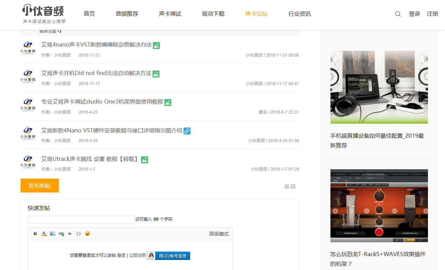Screen dimensions: 445x270
Task: Click author 小伙音频 dated 2018-11-21
Action: pos(62,55)
